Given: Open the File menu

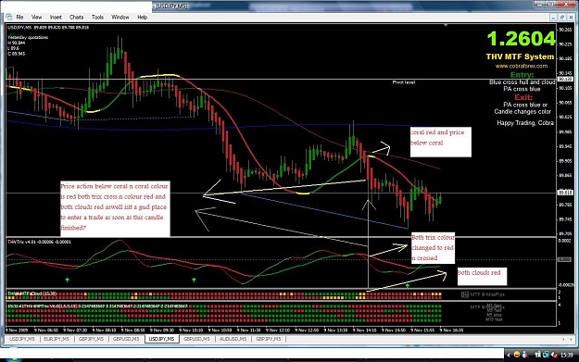Looking at the screenshot, I should click(x=19, y=17).
